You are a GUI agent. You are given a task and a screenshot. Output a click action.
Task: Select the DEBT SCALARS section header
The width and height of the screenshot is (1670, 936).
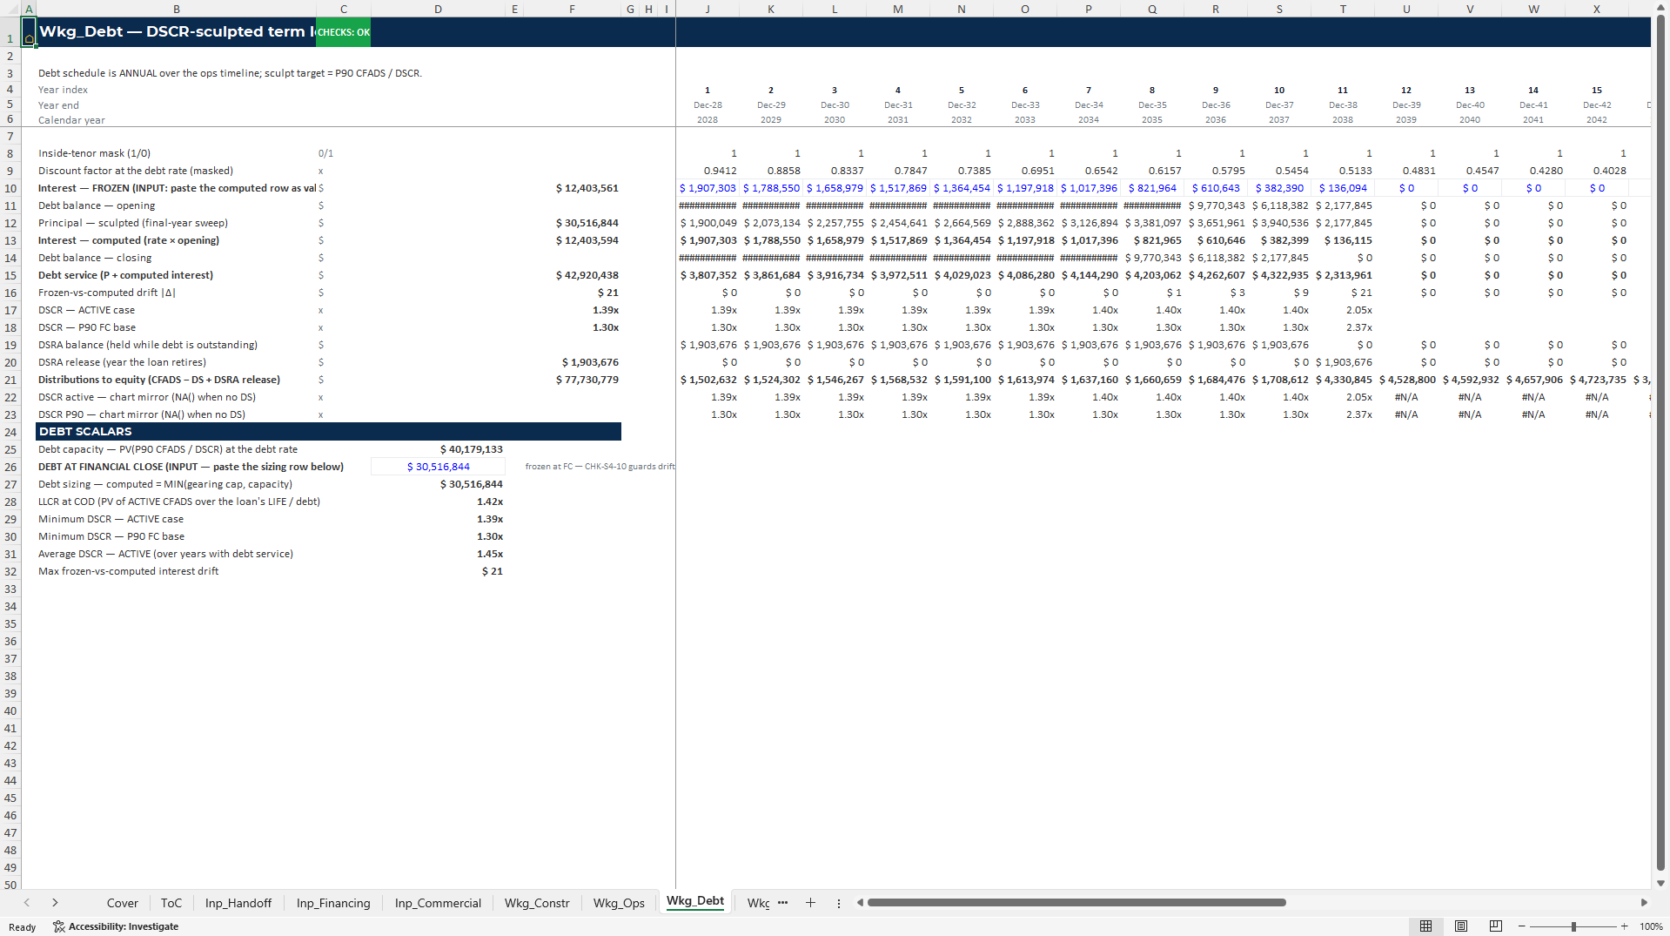(328, 432)
